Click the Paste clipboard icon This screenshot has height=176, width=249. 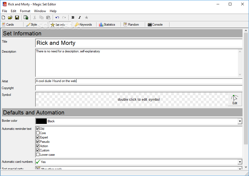[48, 18]
